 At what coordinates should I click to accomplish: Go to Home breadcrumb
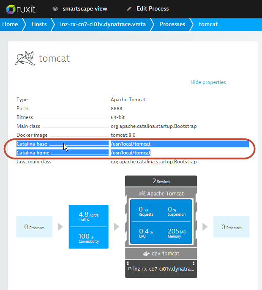(10, 24)
